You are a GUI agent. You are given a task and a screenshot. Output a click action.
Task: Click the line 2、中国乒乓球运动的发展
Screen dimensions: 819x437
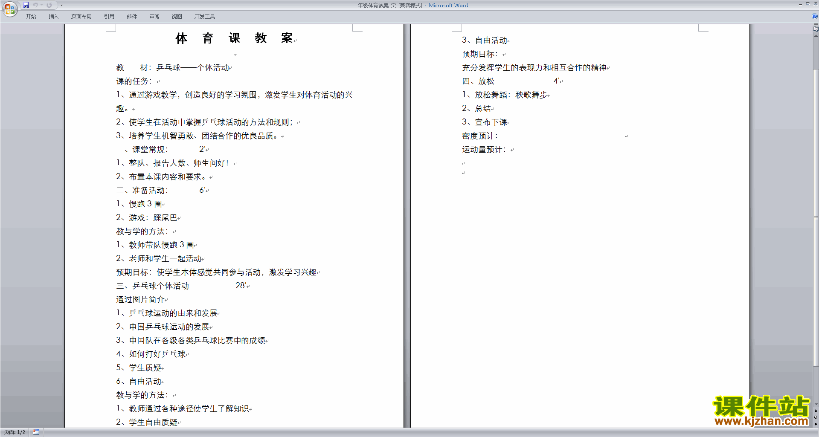coord(163,327)
